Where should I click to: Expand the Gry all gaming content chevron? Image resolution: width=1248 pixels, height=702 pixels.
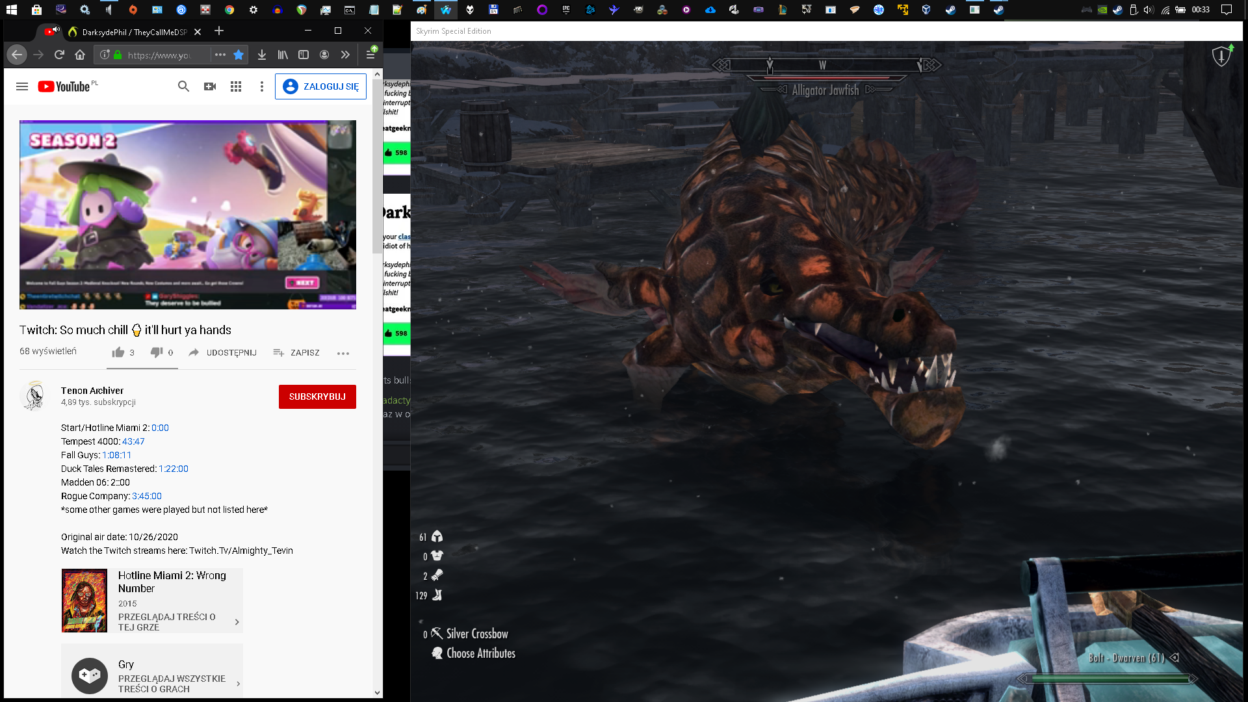tap(238, 684)
